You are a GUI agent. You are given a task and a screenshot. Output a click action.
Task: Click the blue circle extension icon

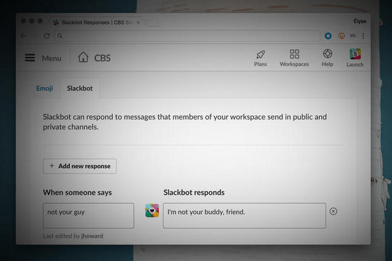click(328, 36)
